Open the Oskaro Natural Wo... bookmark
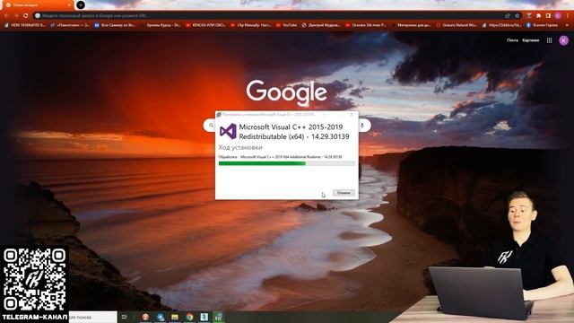This screenshot has height=323, width=574. pyautogui.click(x=457, y=25)
